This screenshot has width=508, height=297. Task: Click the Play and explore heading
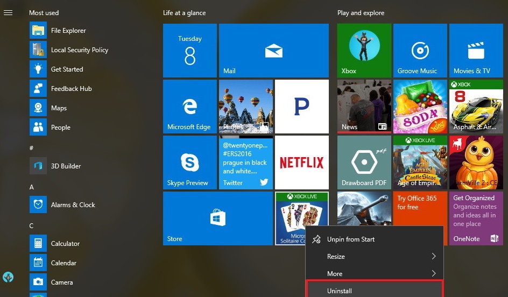pos(361,13)
